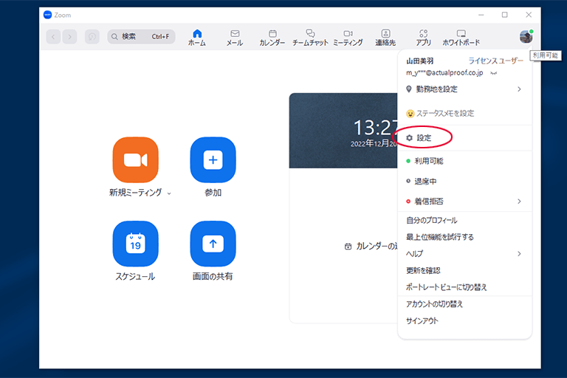Screen dimensions: 567x378
Task: Click the user name 山田美羽
Action: tap(420, 61)
